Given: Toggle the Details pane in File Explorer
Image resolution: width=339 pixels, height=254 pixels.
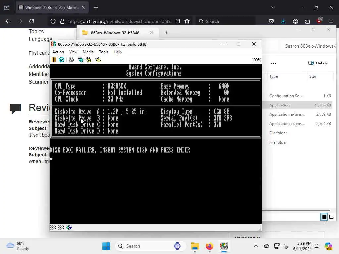Looking at the screenshot, I should pyautogui.click(x=318, y=63).
